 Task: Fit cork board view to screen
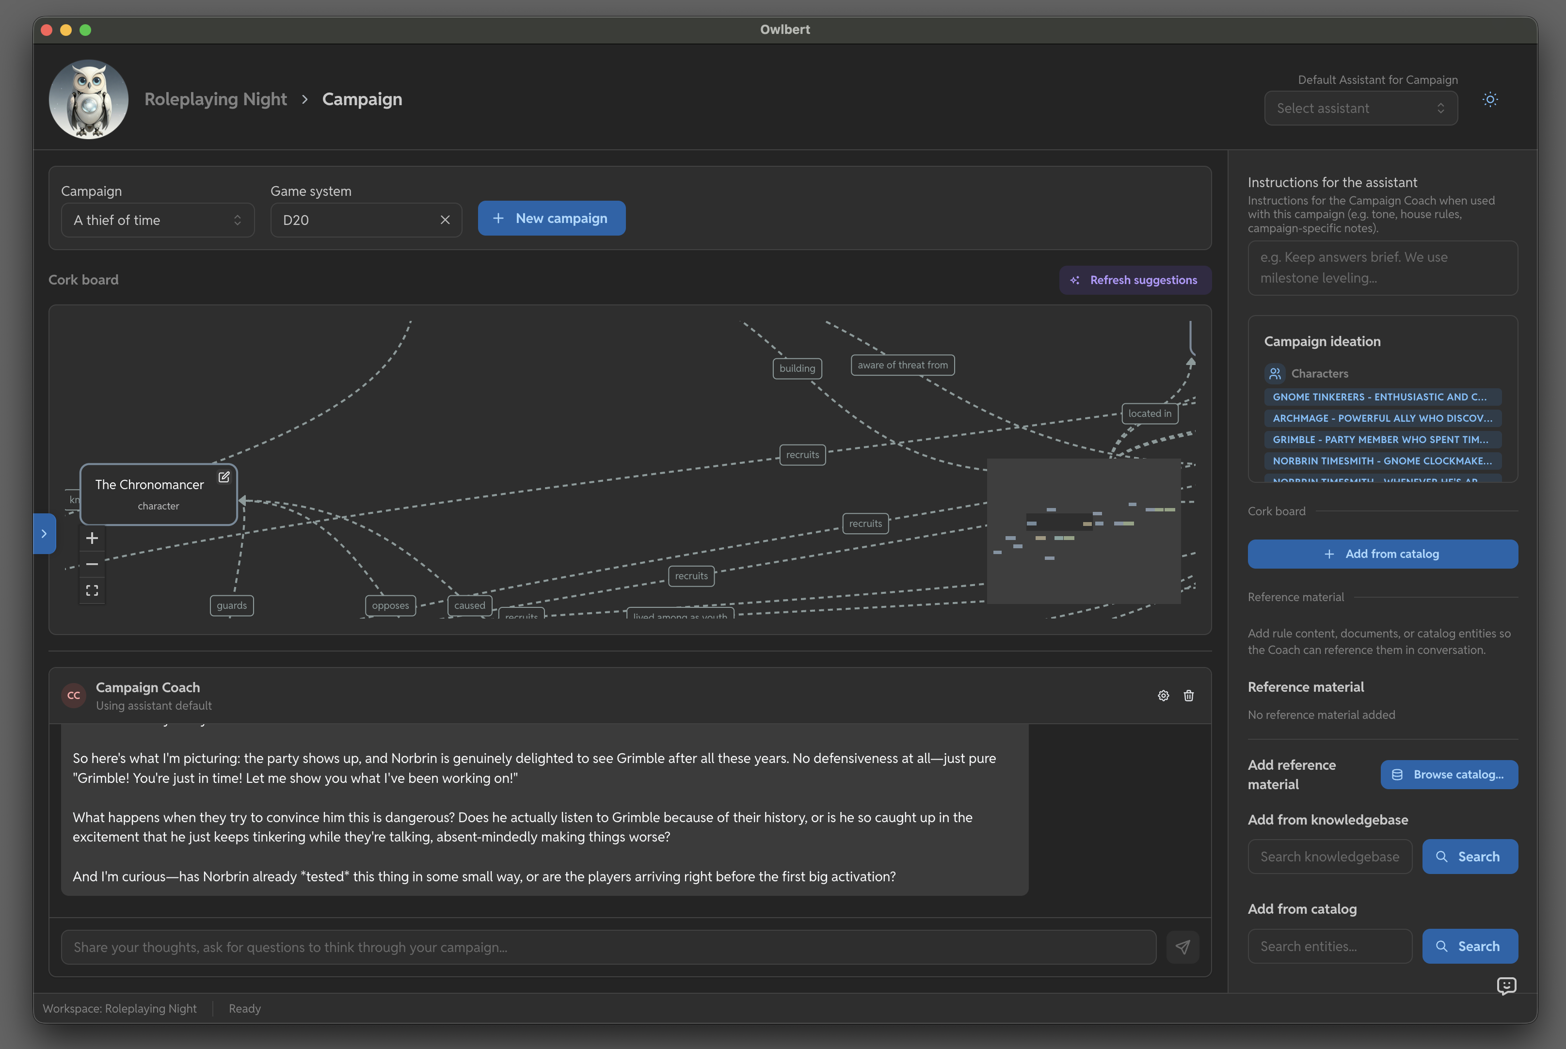pyautogui.click(x=92, y=591)
